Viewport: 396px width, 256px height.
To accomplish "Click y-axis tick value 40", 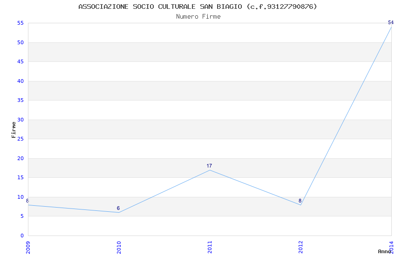I will [x=20, y=81].
